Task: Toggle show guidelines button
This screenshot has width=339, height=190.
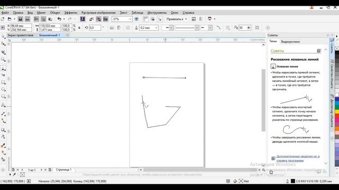Action: (x=160, y=19)
